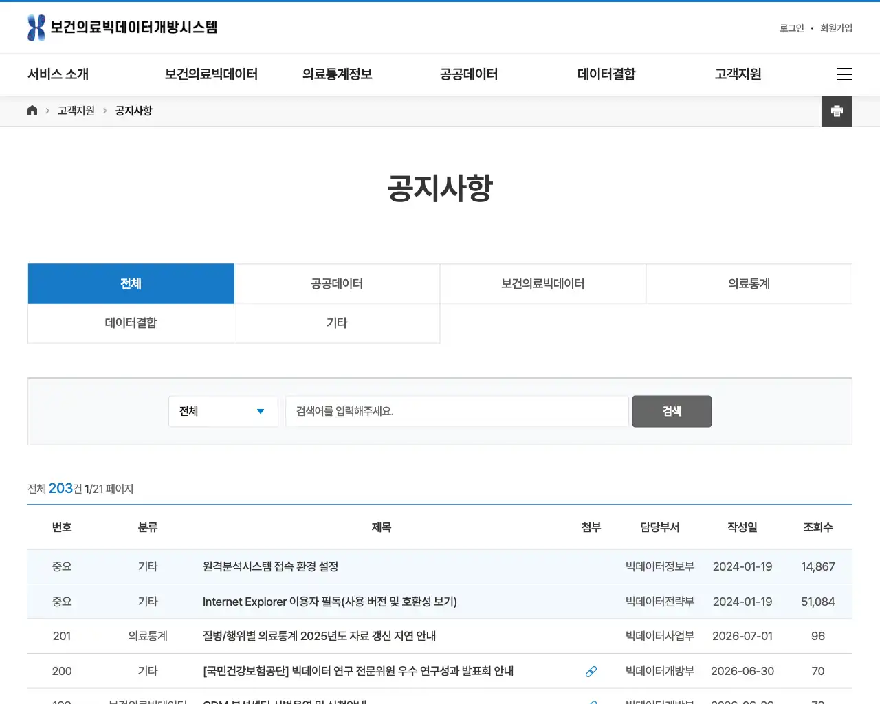Open 서비스 소개 menu

(x=58, y=74)
